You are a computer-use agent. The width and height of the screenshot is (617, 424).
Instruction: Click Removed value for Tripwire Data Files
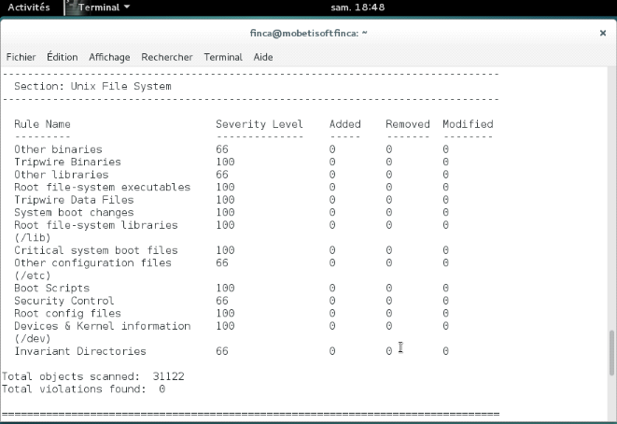tap(388, 200)
